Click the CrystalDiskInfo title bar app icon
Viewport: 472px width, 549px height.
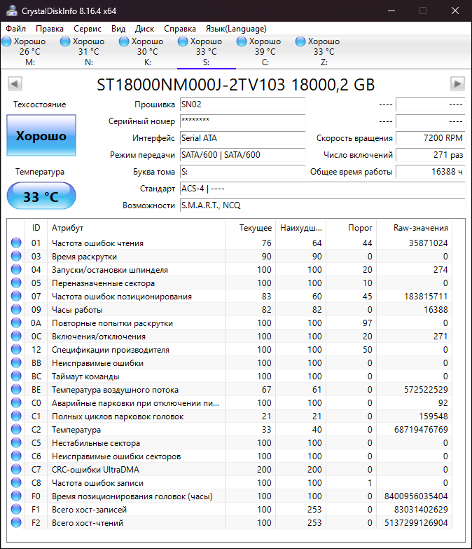tap(11, 11)
